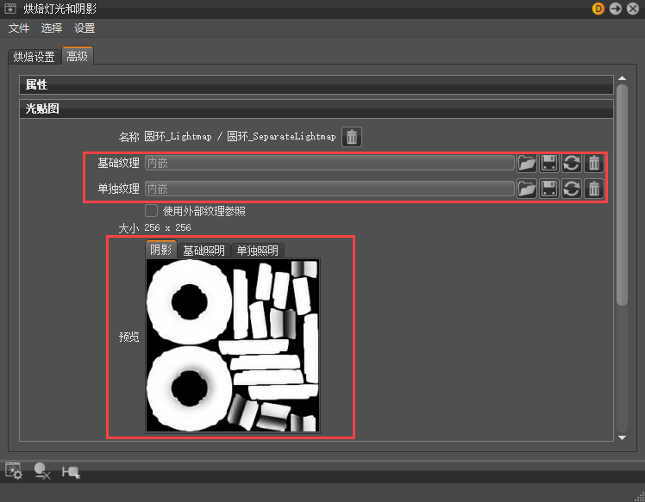This screenshot has width=645, height=502.
Task: Delete 基础纹理 with the trash icon
Action: click(x=594, y=163)
